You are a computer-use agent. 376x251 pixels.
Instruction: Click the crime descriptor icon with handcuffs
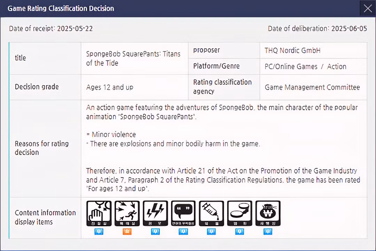point(240,213)
